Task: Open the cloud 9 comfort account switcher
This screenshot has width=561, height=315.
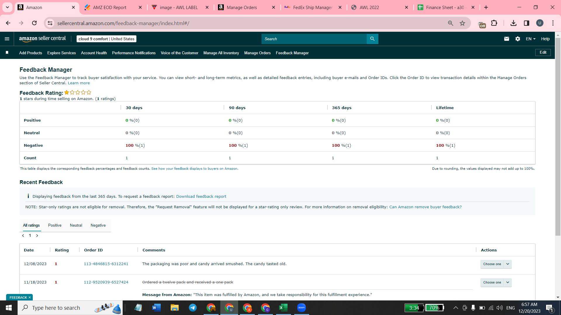Action: (x=106, y=39)
